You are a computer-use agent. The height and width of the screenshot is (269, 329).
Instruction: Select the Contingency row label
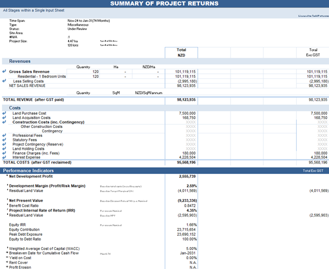pyautogui.click(x=52, y=131)
